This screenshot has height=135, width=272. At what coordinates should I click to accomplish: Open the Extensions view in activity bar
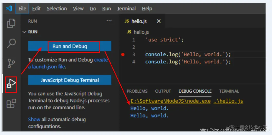point(11,104)
